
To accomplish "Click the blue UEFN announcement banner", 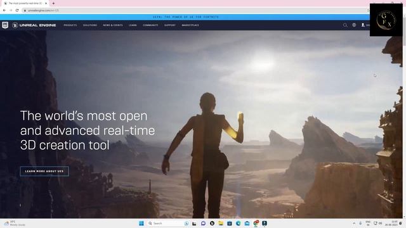I will click(x=185, y=17).
